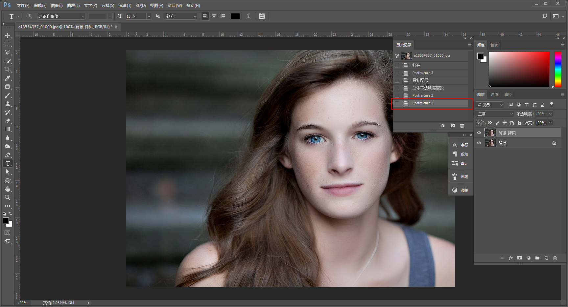Delete layer with trash icon
568x307 pixels.
tap(555, 258)
